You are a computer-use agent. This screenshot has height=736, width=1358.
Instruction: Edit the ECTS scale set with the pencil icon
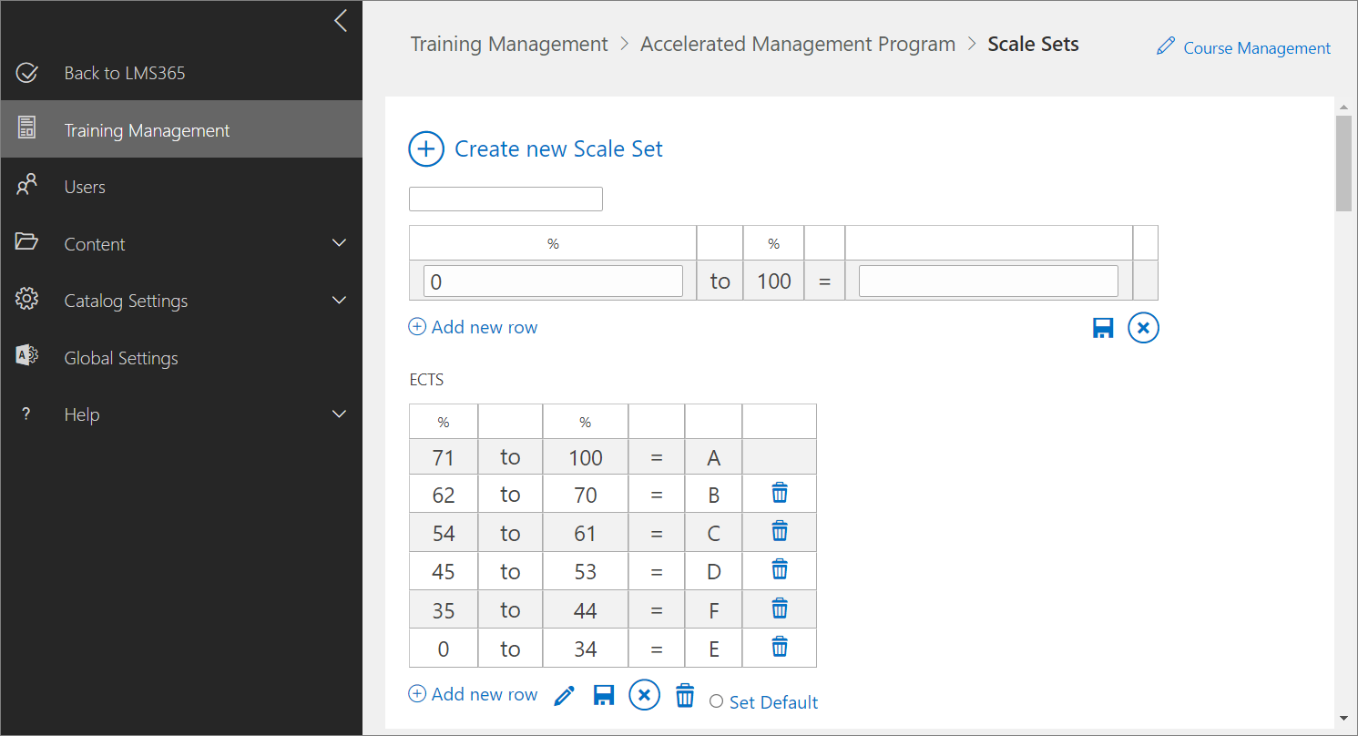[564, 696]
